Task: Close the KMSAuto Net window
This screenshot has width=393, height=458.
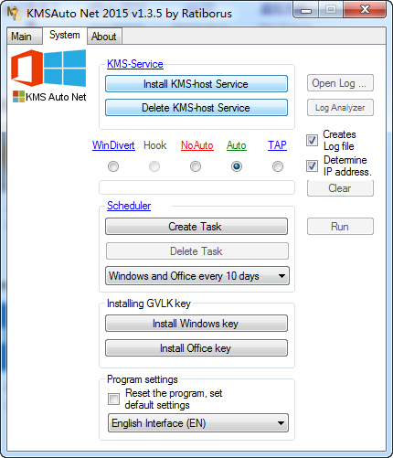Action: coord(365,10)
